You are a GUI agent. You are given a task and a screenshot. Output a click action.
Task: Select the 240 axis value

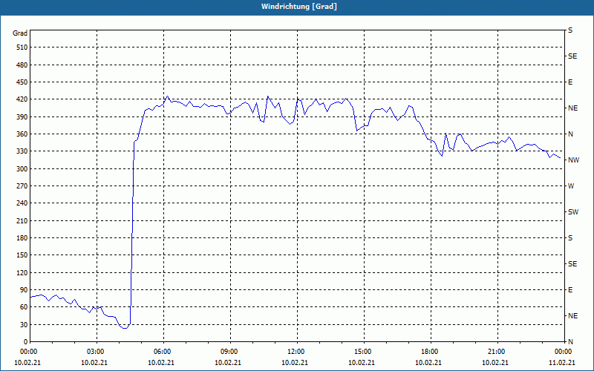point(22,203)
